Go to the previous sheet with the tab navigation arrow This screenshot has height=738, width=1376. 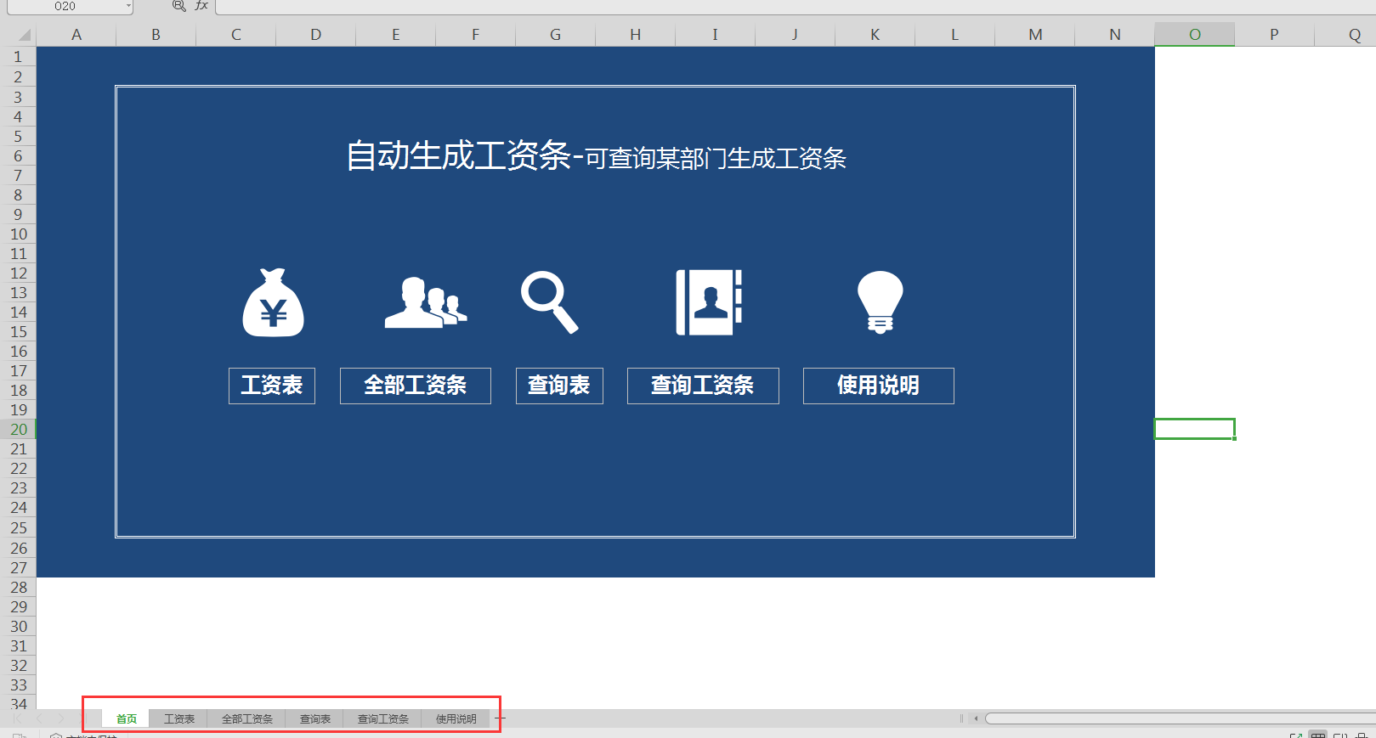[x=39, y=718]
